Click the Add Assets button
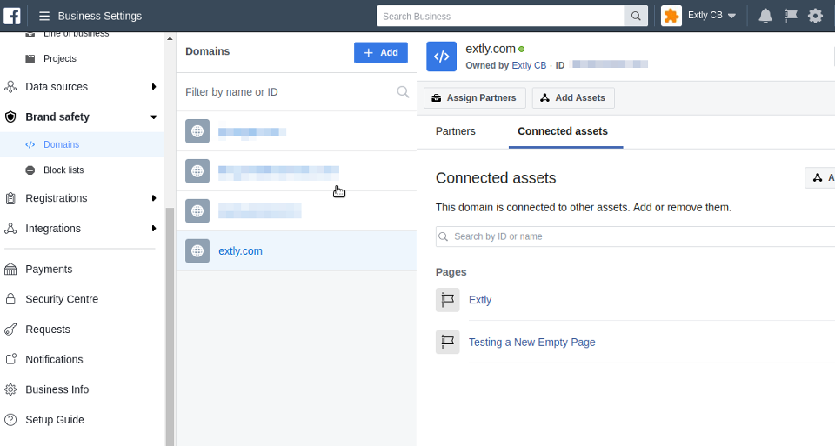This screenshot has width=835, height=446. 573,98
